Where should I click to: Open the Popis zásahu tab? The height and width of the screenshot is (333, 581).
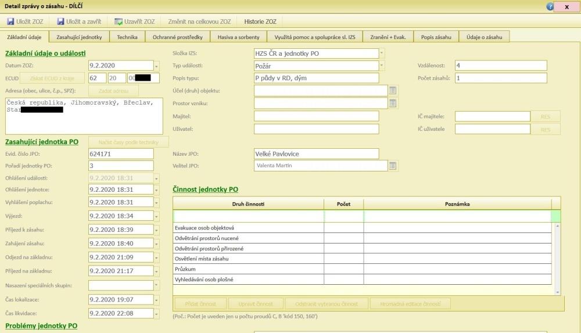(x=436, y=37)
